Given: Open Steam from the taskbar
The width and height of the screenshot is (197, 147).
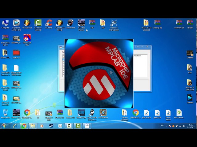Looking at the screenshot, I should click(51, 126).
